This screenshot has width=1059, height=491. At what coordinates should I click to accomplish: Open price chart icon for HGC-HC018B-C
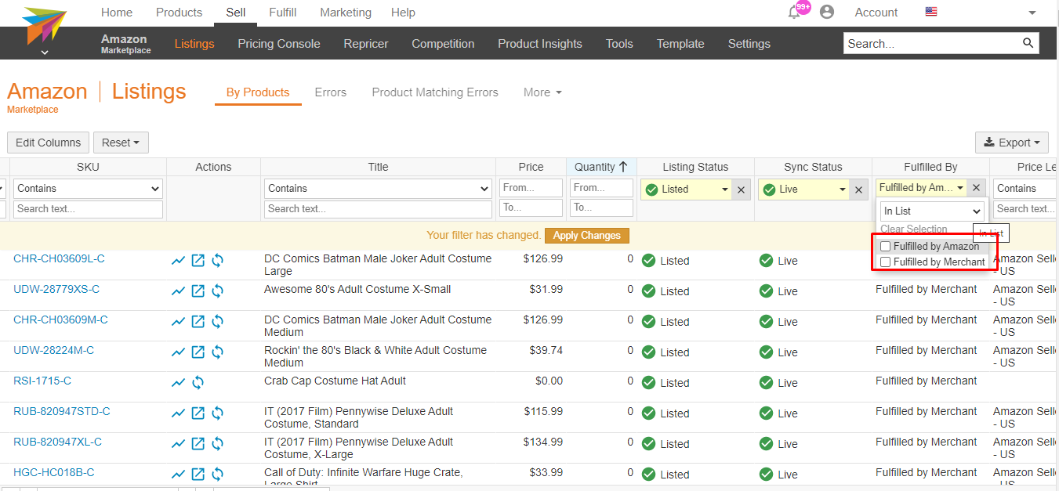coord(179,475)
